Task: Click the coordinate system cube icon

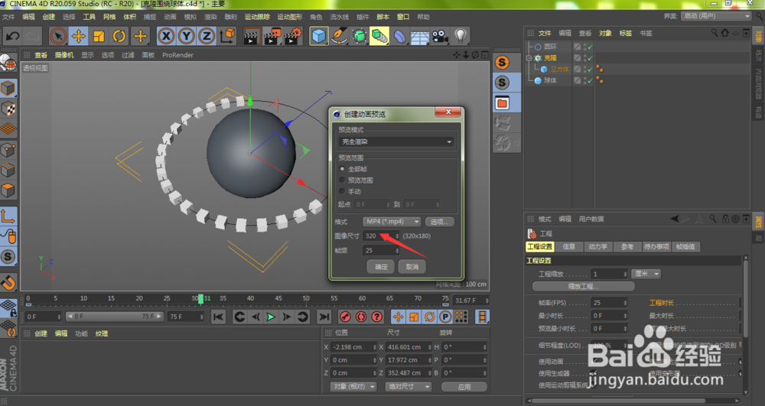Action: click(x=227, y=36)
